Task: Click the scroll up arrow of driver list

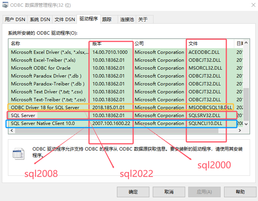Action: coord(246,43)
